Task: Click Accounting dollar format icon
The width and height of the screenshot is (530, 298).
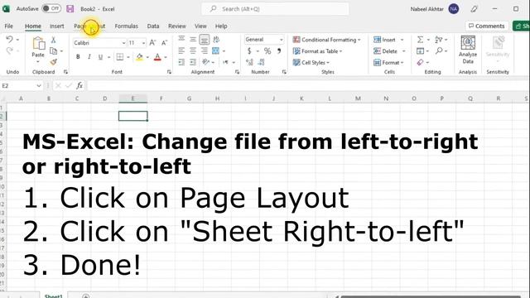Action: [x=249, y=50]
